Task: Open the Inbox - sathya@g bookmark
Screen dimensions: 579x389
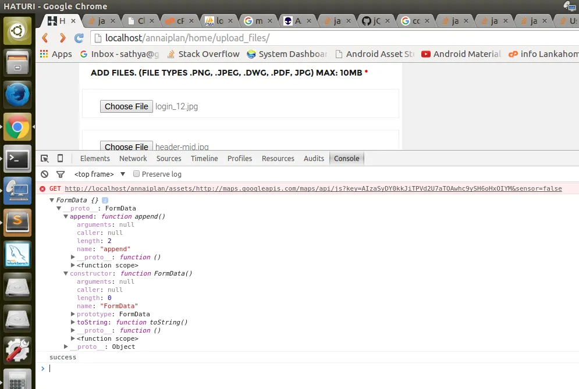Action: point(119,54)
